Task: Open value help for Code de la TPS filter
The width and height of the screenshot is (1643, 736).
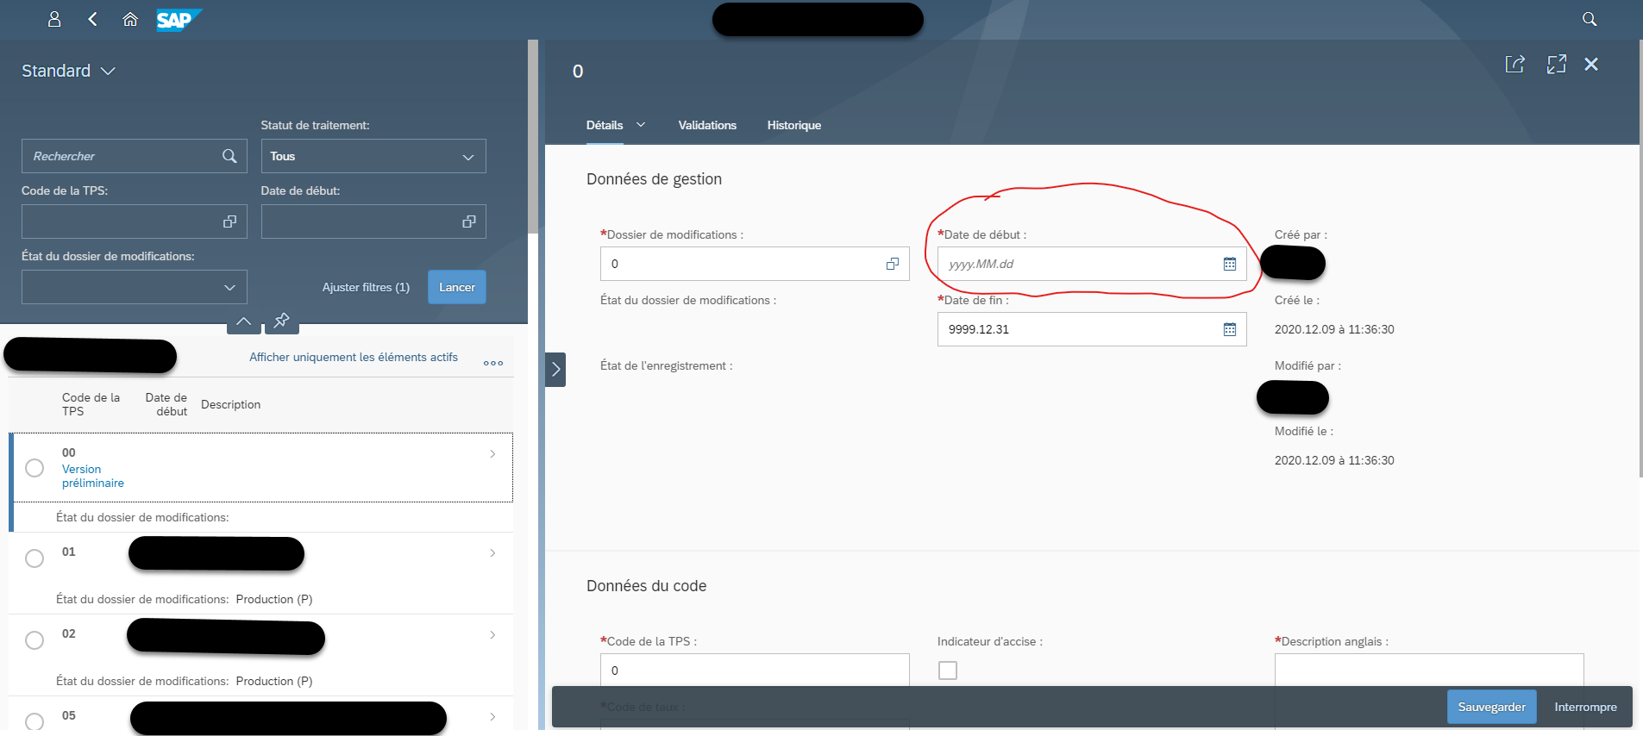Action: (x=229, y=221)
